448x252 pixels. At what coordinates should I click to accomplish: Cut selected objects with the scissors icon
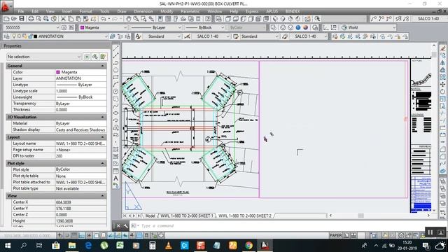[63, 19]
